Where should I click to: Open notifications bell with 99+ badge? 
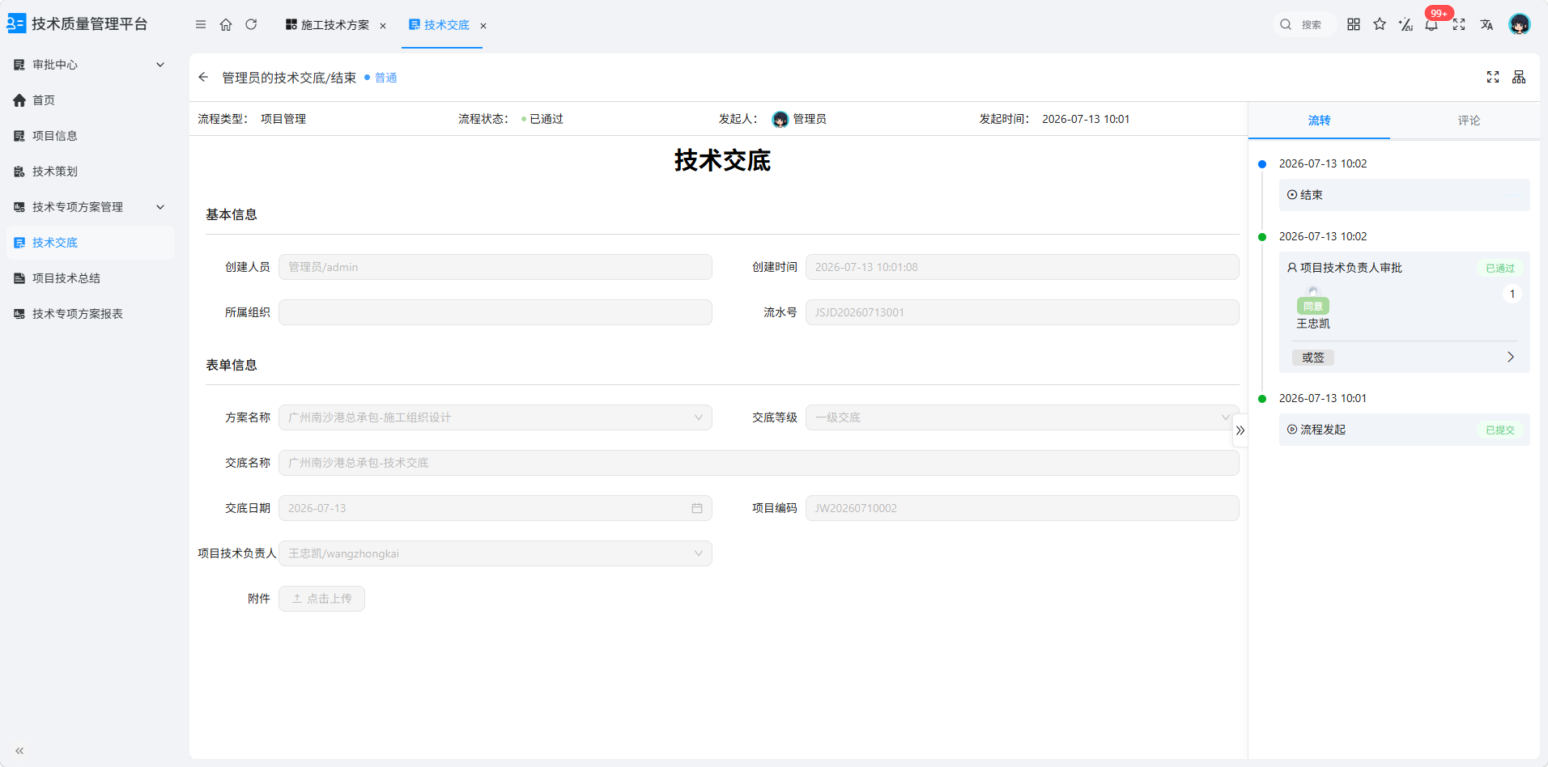click(1432, 23)
